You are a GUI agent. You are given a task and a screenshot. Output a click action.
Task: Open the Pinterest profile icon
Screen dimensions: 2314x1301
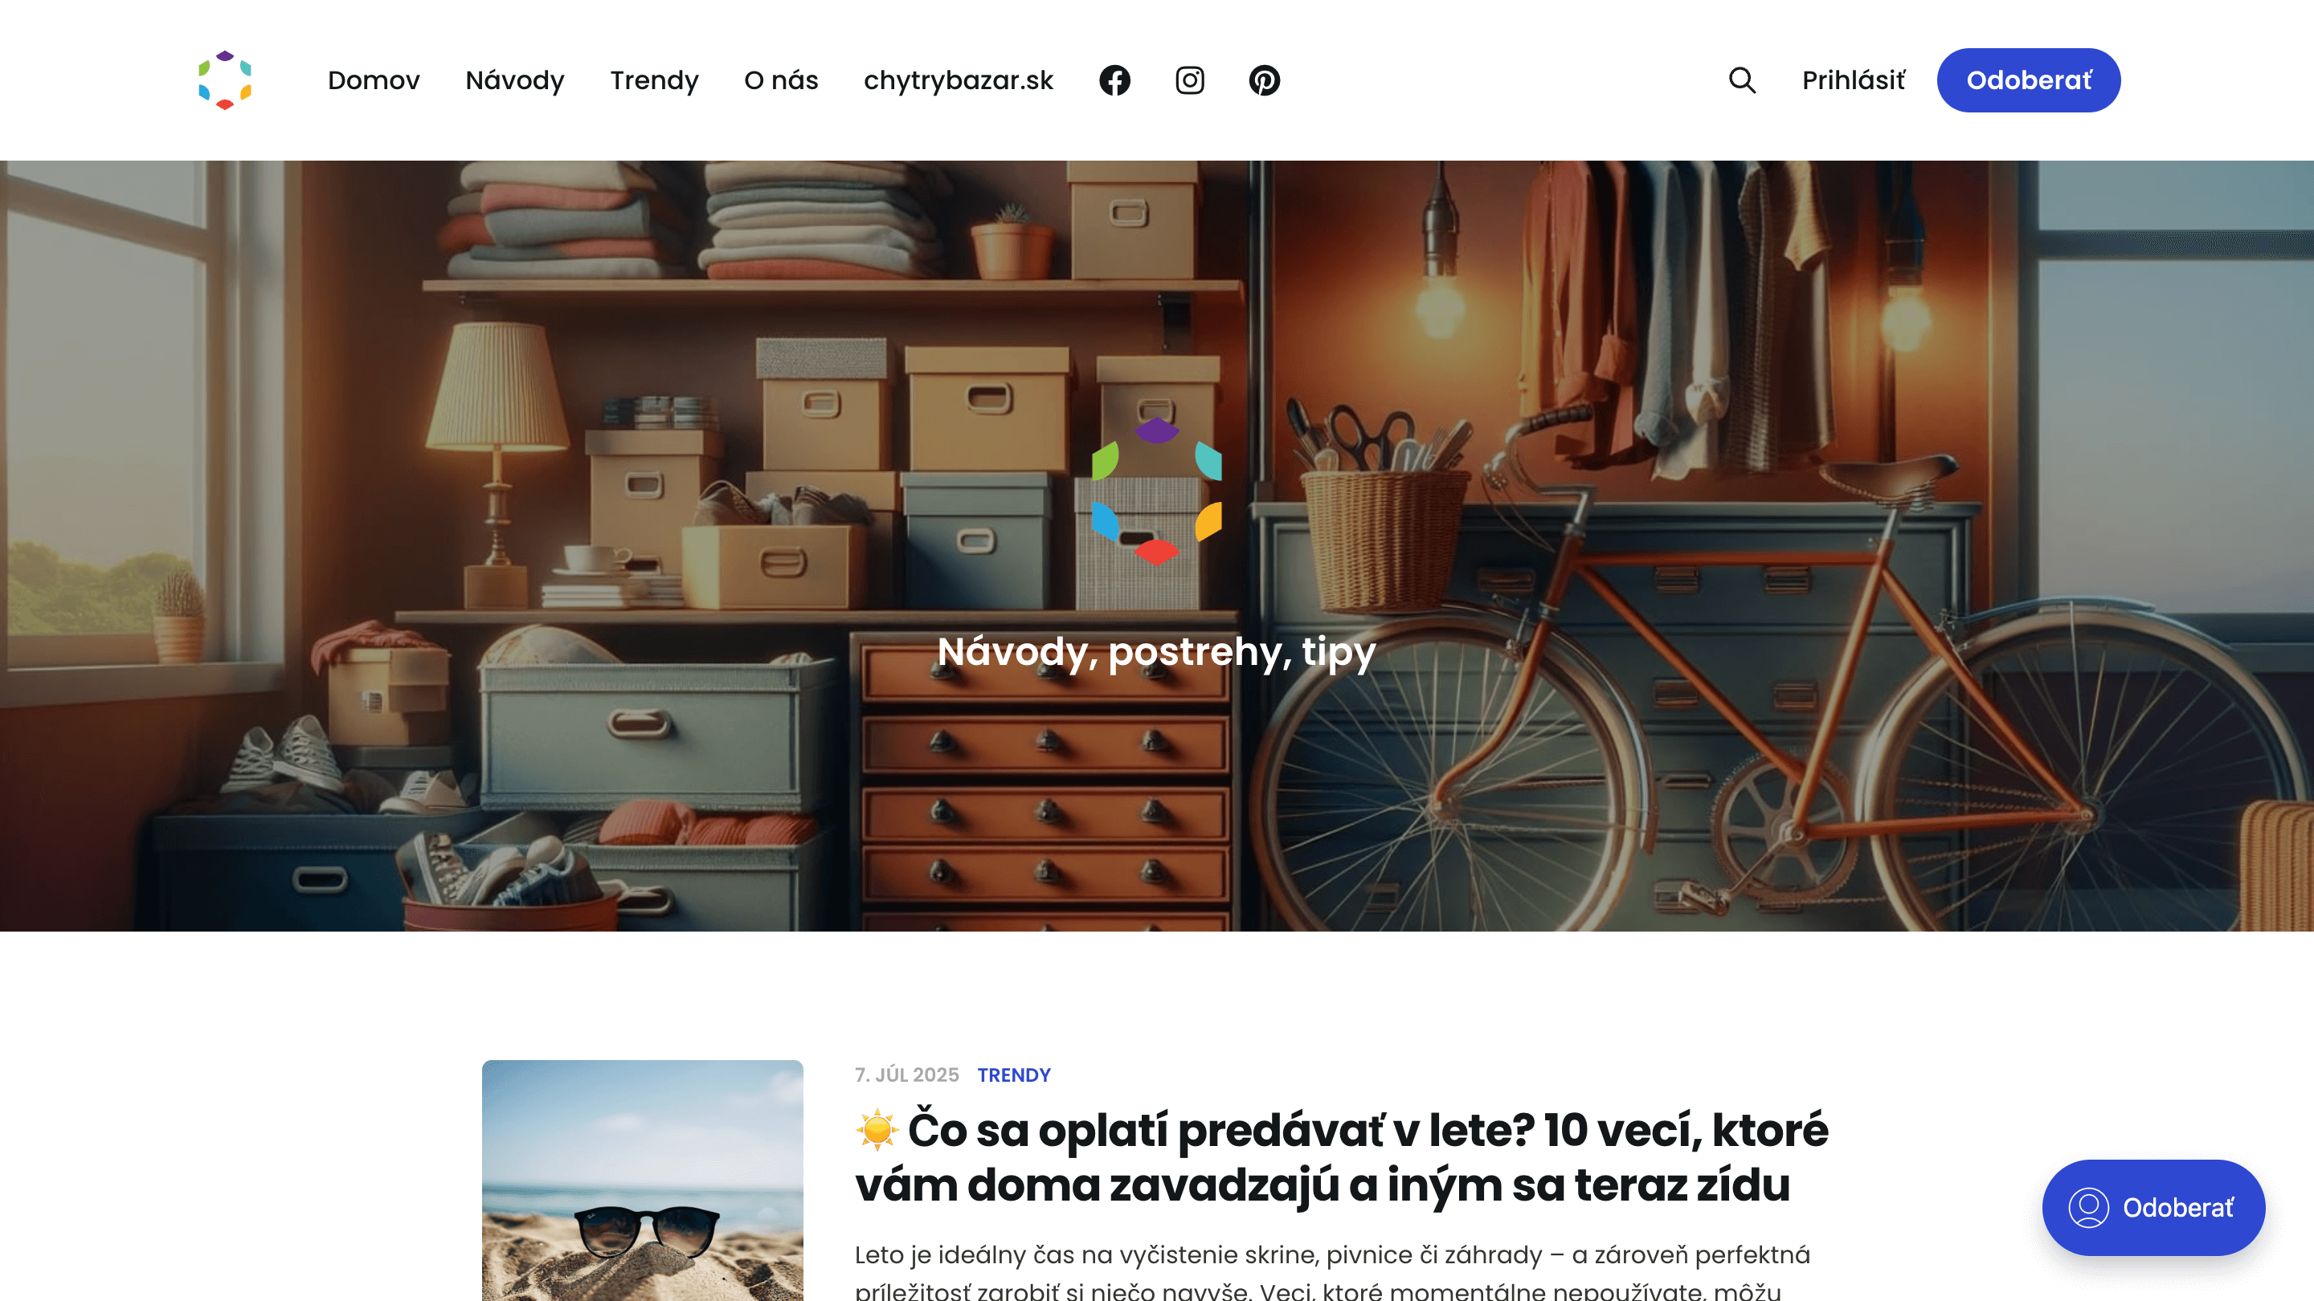[x=1264, y=80]
